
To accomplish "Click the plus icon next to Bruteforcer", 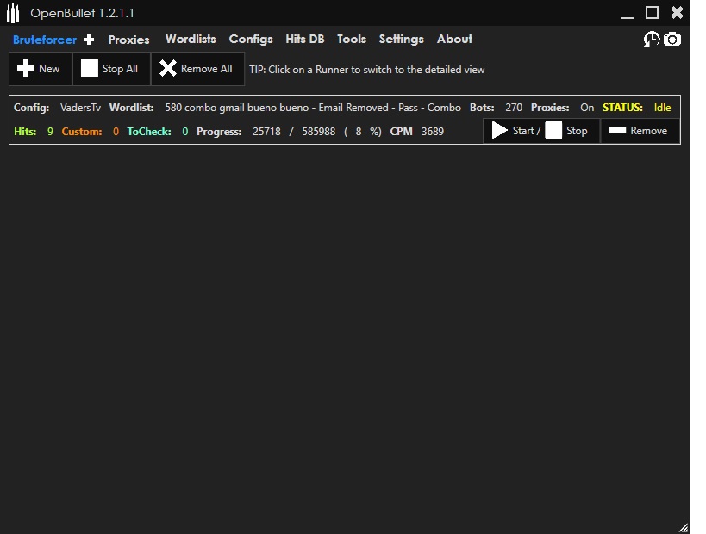I will click(x=89, y=40).
